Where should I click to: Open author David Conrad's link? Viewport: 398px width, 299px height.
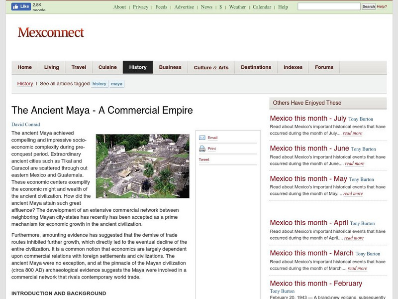click(26, 124)
